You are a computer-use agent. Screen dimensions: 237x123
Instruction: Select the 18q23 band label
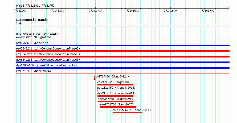[x=20, y=23]
